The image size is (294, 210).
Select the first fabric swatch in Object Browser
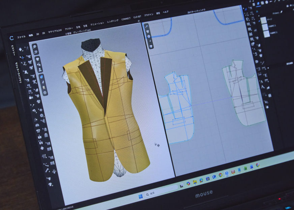(263, 21)
